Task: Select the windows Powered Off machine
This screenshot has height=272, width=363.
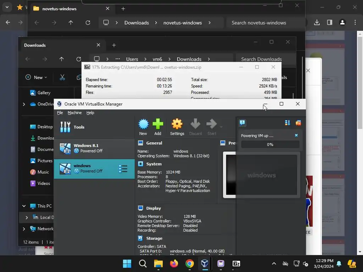Action: (94, 169)
